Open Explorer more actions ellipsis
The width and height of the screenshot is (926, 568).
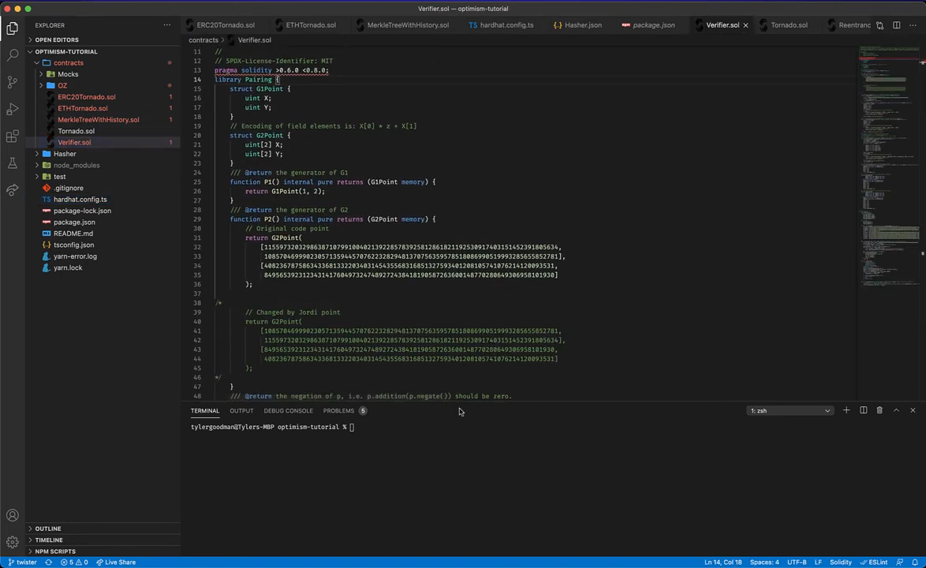167,25
